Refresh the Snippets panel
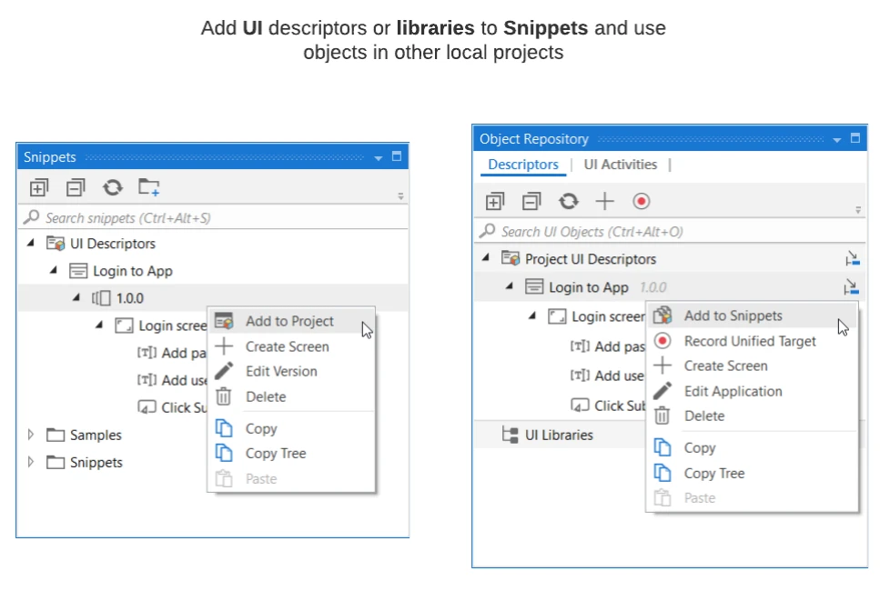The width and height of the screenshot is (880, 591). (112, 187)
